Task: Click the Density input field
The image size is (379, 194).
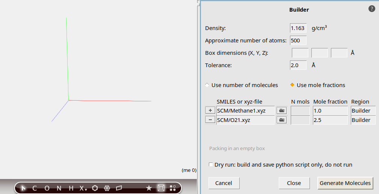Action: pos(298,29)
